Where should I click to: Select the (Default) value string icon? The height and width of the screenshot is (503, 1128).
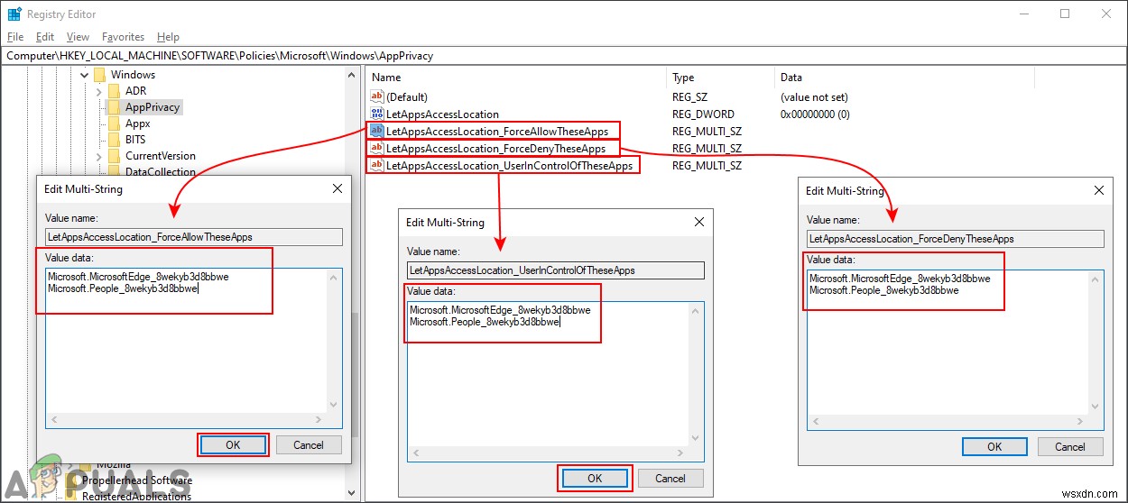click(x=377, y=96)
